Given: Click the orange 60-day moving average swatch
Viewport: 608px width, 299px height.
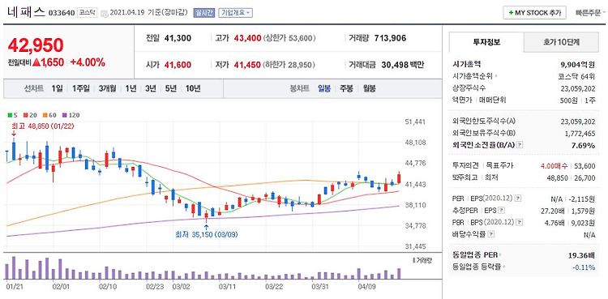Looking at the screenshot, I should tap(45, 115).
